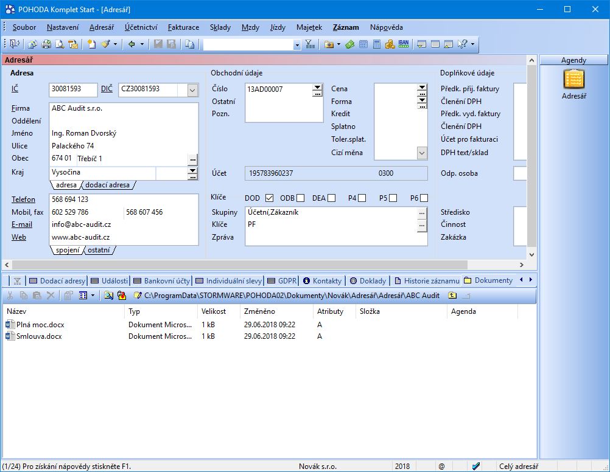Click the Název column header
Viewport: 610px width, 472px height.
(x=64, y=311)
